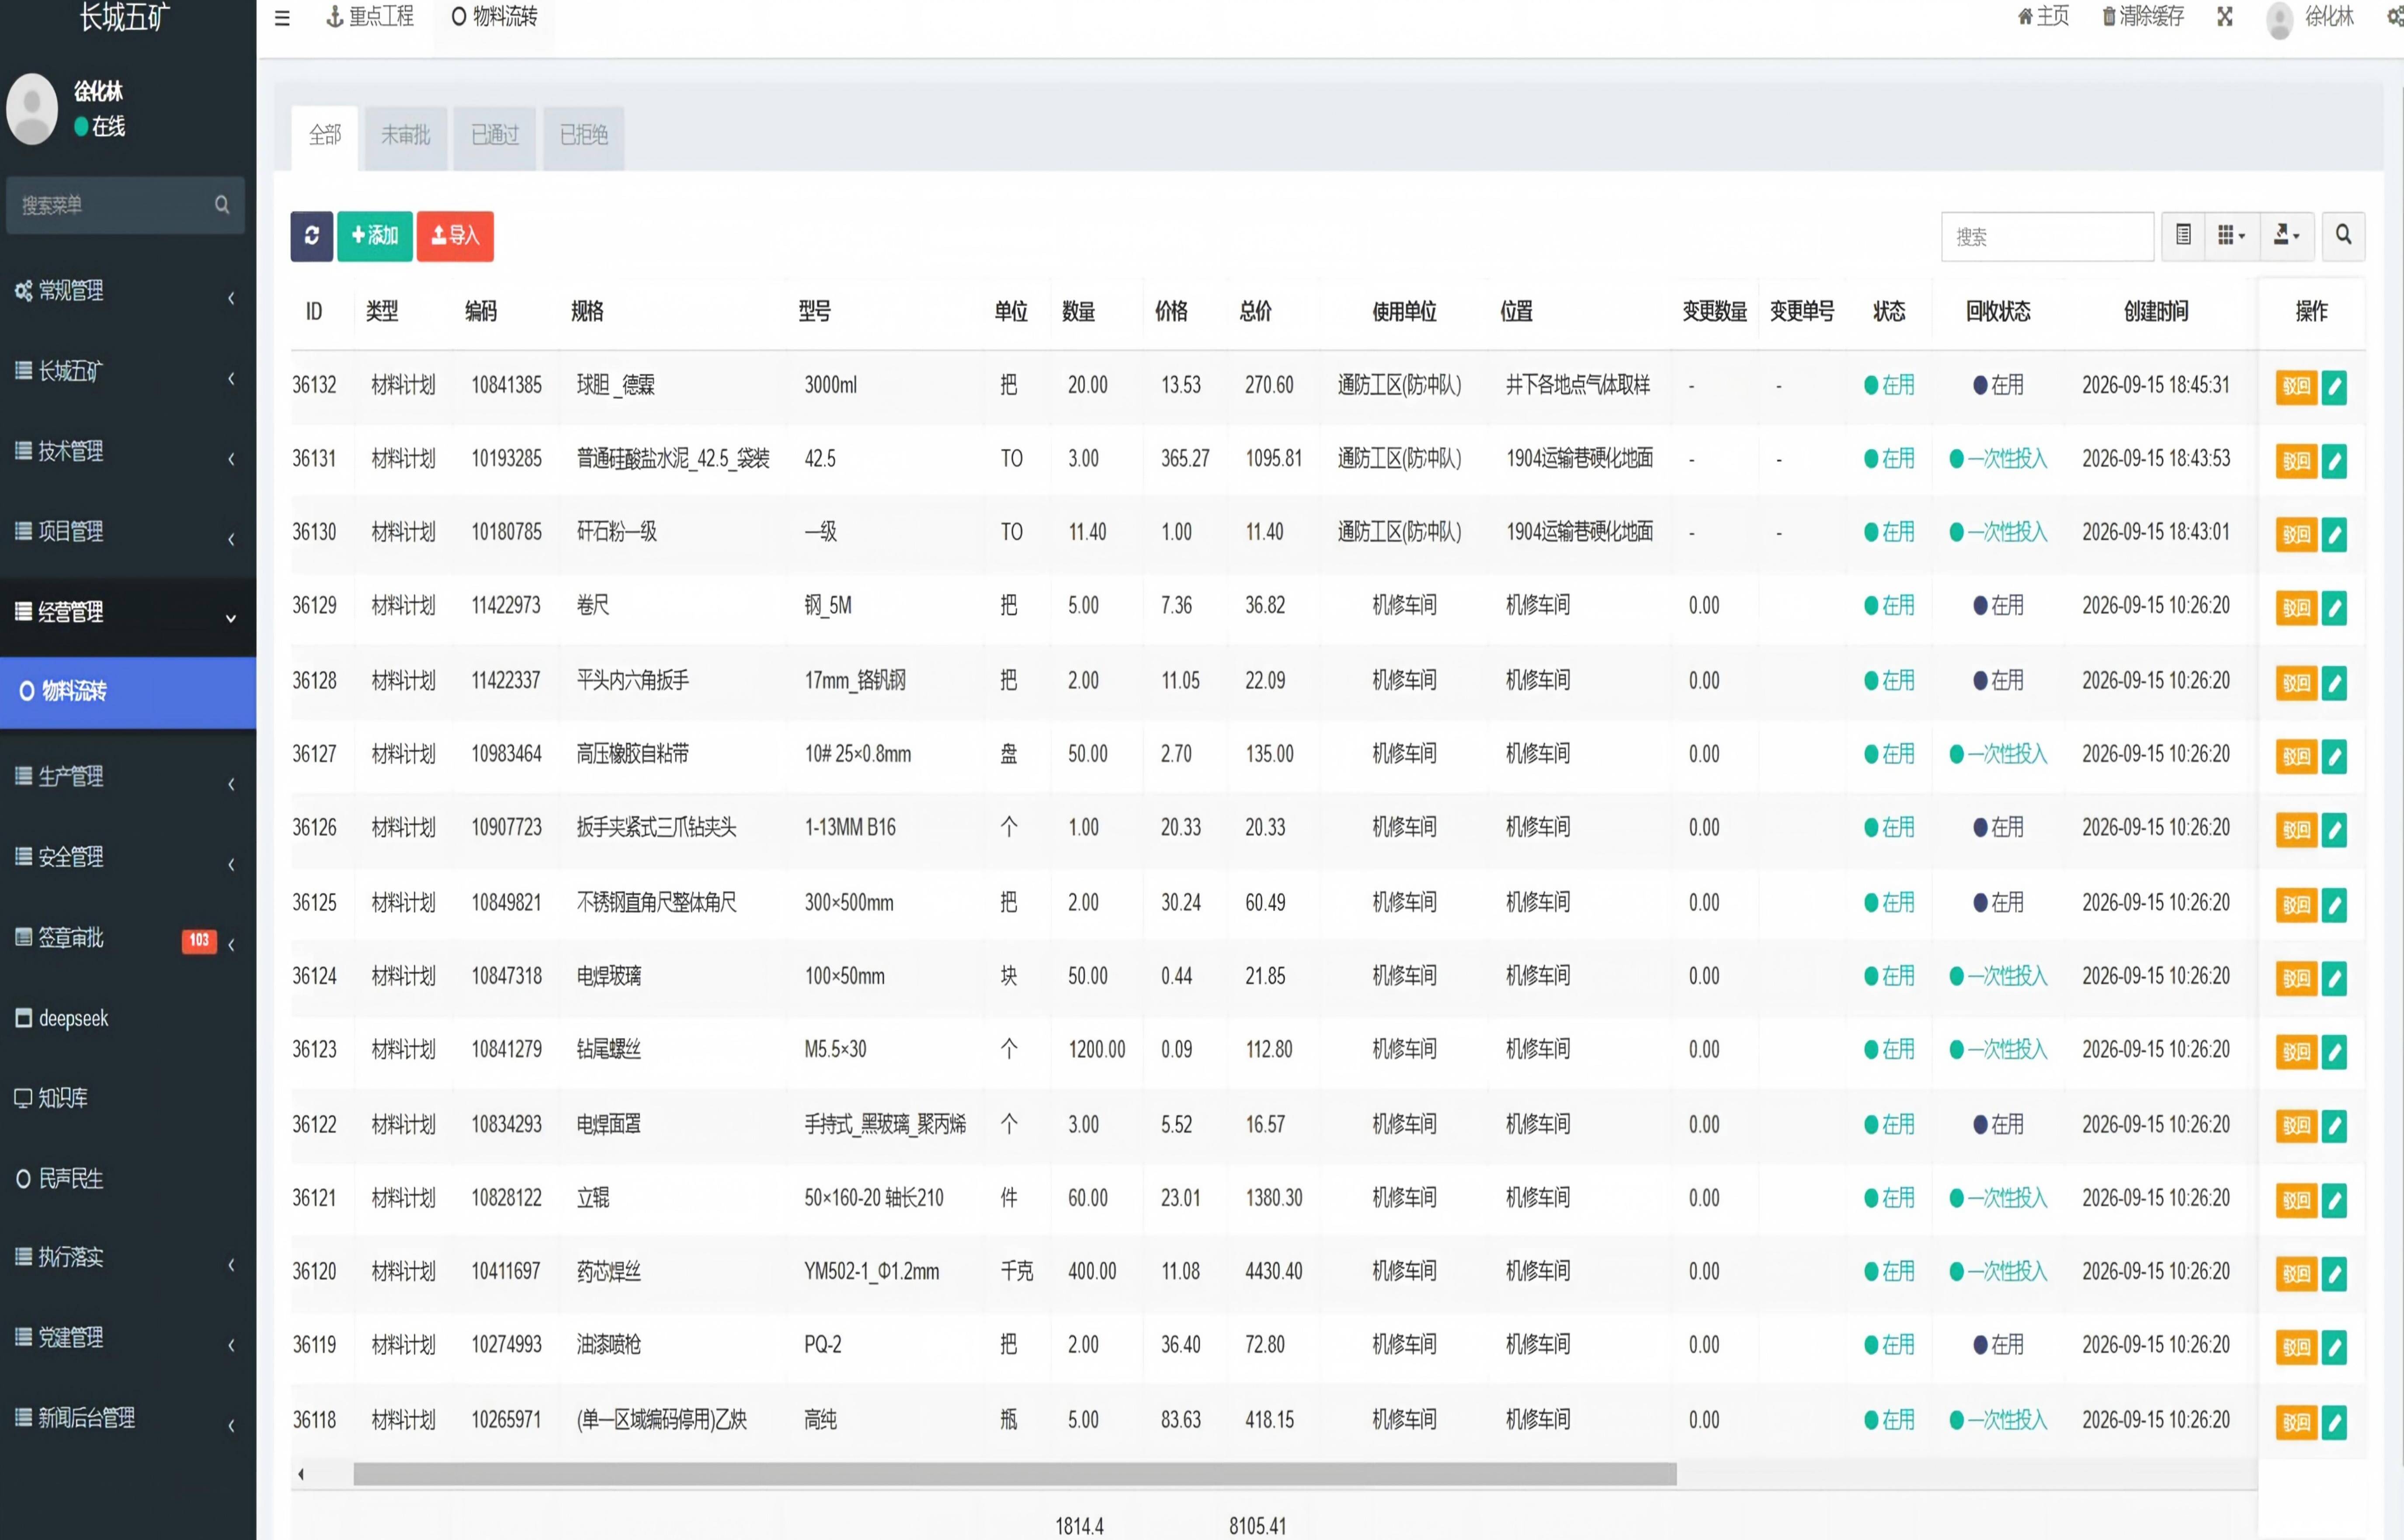This screenshot has height=1540, width=2404.
Task: Open the columns selector dropdown
Action: pos(2231,236)
